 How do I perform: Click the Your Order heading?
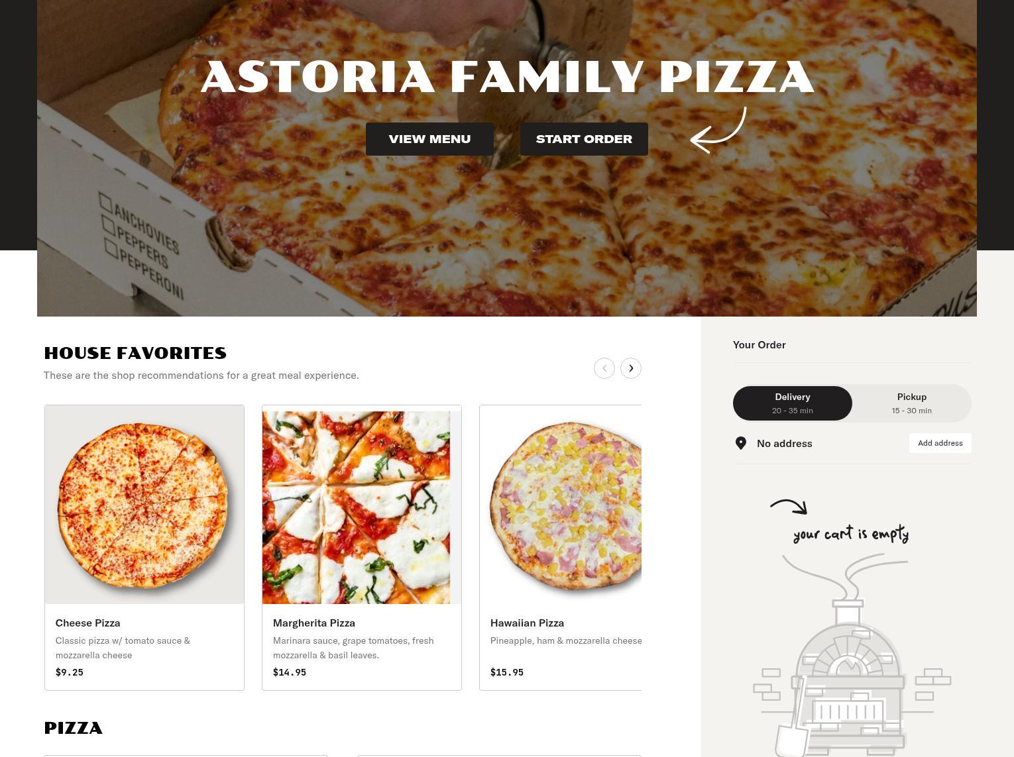tap(760, 344)
